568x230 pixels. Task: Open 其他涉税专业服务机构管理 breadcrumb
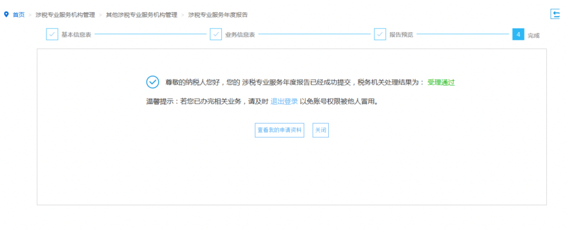point(141,15)
